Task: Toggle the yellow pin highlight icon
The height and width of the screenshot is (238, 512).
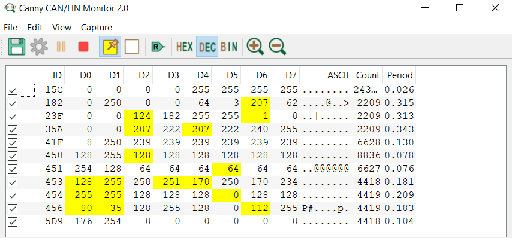Action: [x=110, y=47]
